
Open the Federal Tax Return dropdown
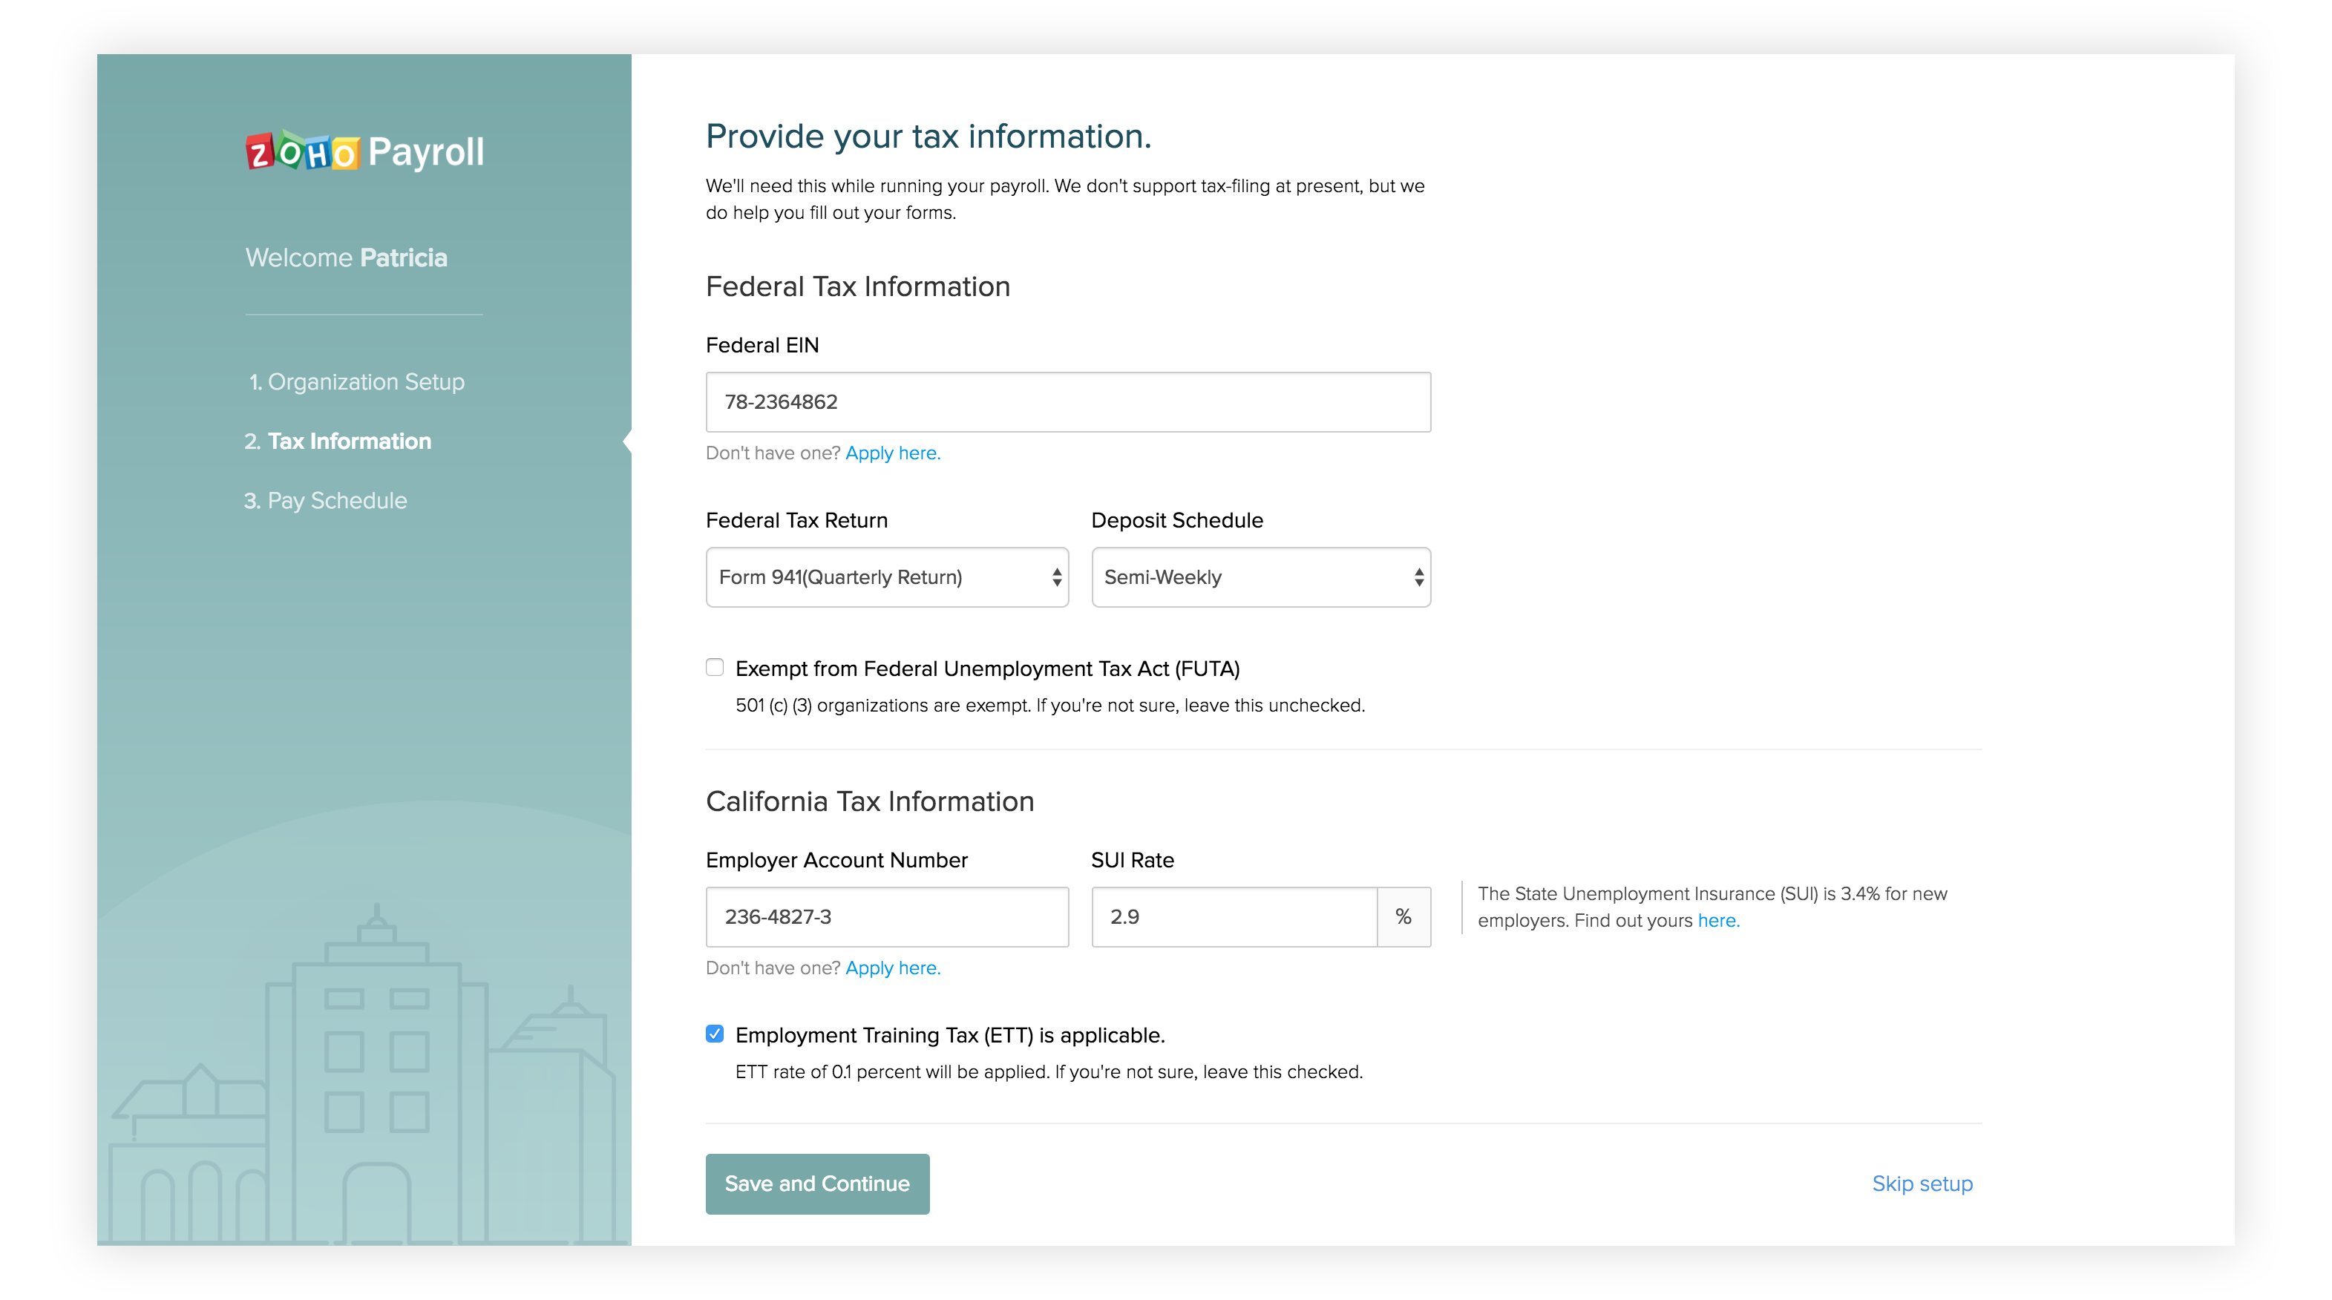(x=886, y=577)
